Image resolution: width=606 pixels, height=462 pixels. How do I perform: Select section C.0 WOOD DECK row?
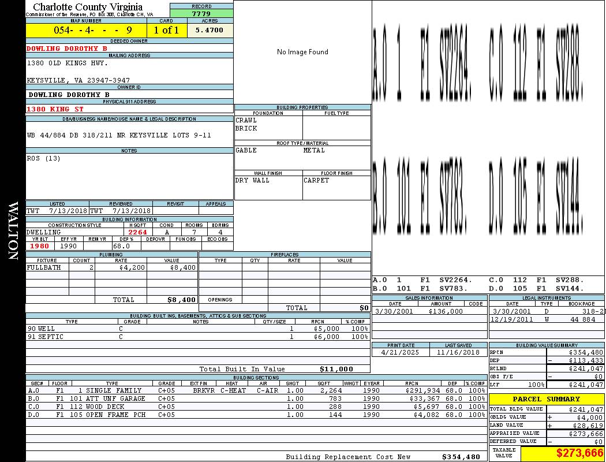tap(256, 407)
